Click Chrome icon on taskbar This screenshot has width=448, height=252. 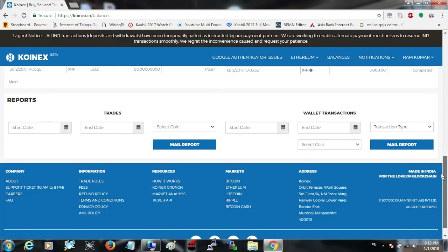point(273,245)
